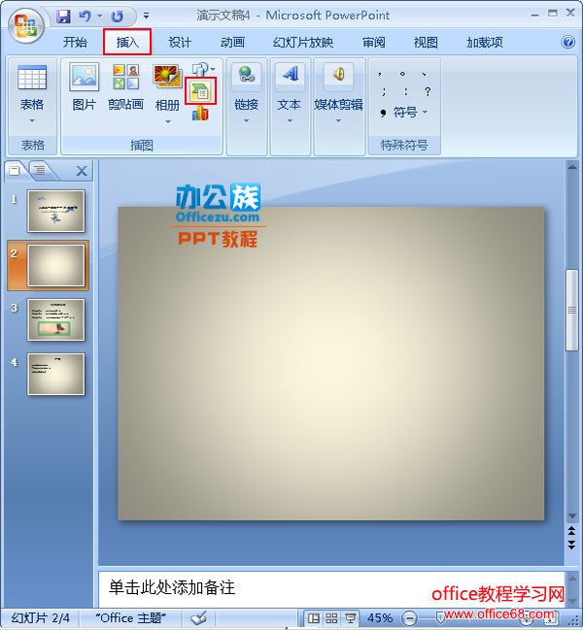Click the vertical scroll up arrow
Screen dimensions: 583x630
[x=571, y=168]
